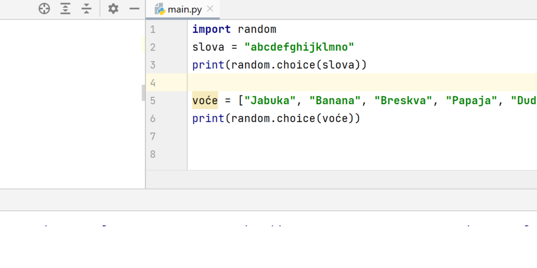Click the Python file icon on main.py tab

pyautogui.click(x=160, y=9)
